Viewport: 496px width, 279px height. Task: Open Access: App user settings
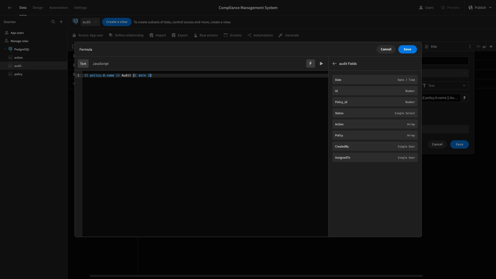point(88,35)
